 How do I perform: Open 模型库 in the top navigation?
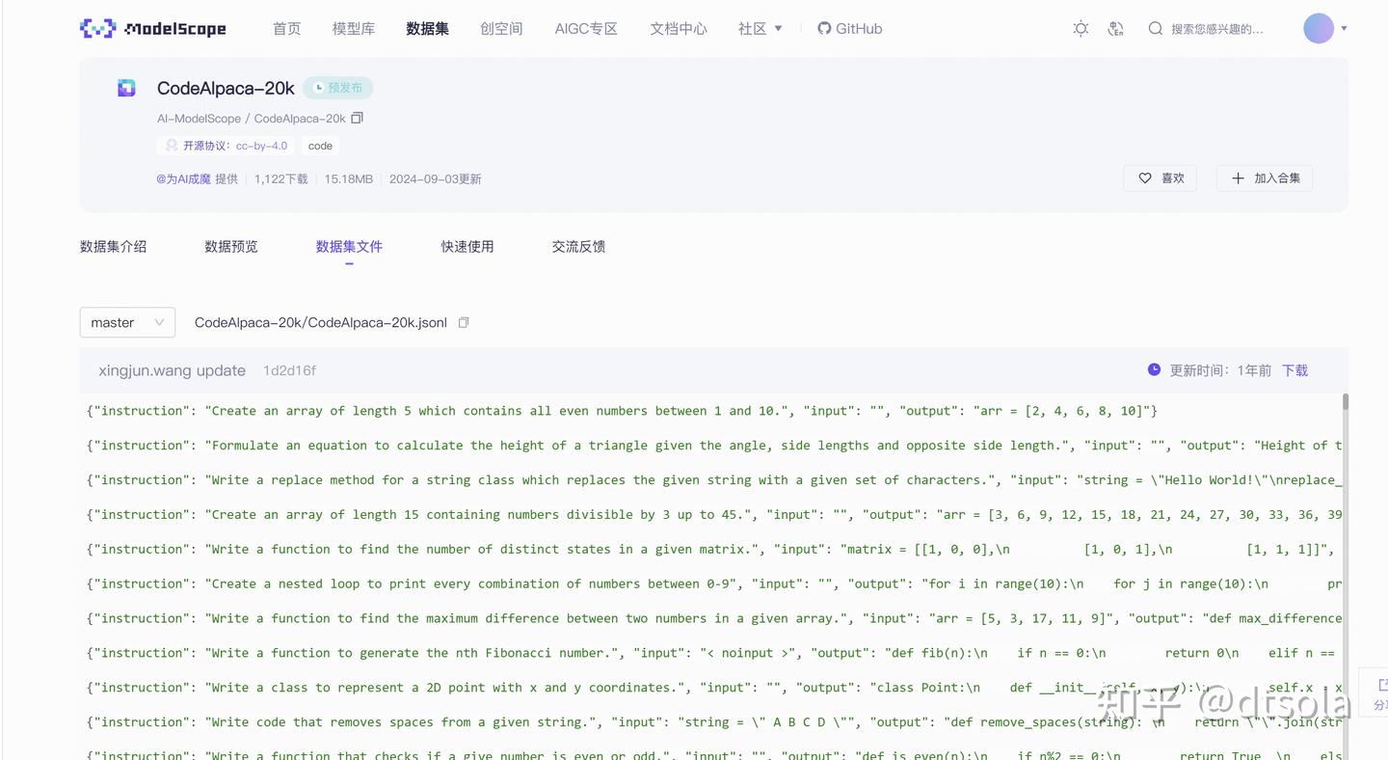[354, 29]
